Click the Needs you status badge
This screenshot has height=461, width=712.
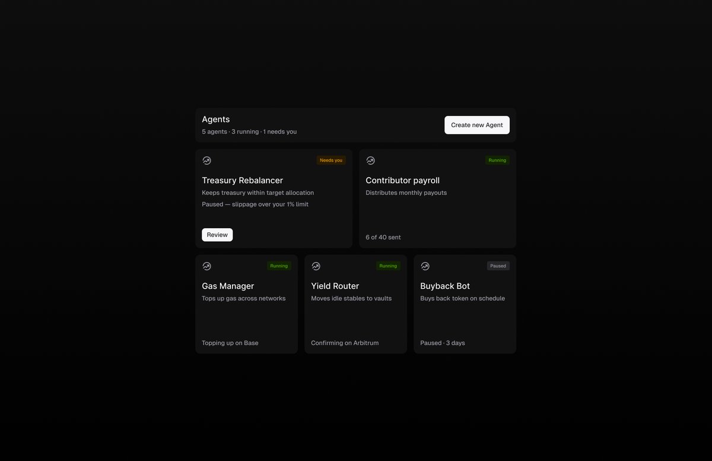[331, 160]
